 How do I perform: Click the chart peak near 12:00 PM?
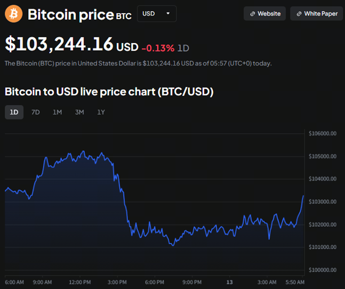83,151
